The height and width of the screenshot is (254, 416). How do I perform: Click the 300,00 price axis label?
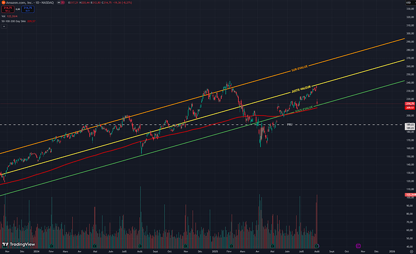click(x=410, y=34)
